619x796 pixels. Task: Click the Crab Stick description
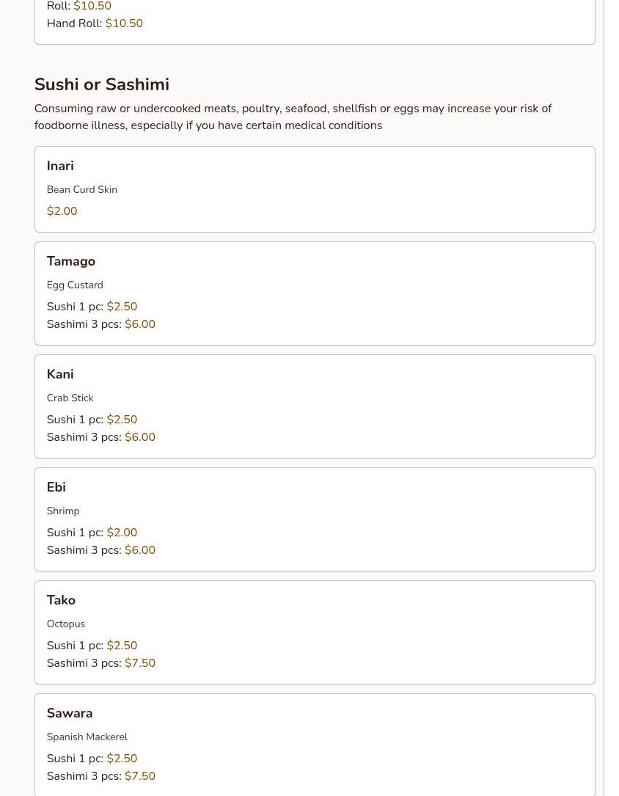70,398
